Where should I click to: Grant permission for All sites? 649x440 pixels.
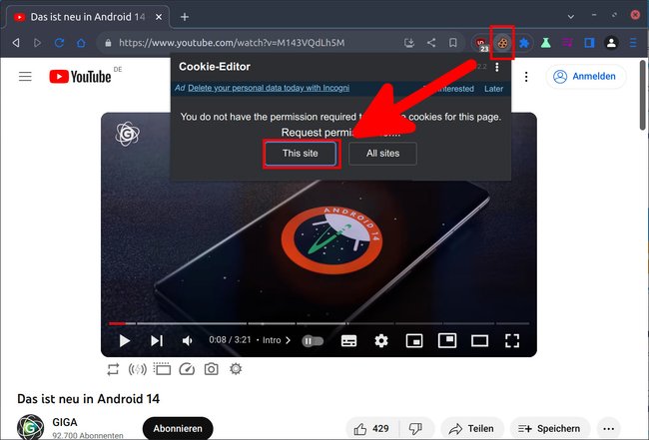pos(382,154)
